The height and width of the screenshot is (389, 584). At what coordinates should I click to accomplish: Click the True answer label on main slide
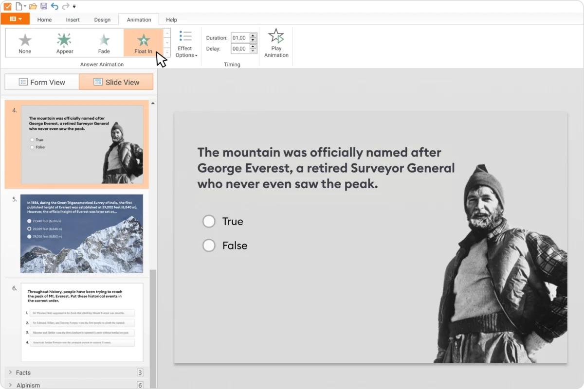[233, 221]
